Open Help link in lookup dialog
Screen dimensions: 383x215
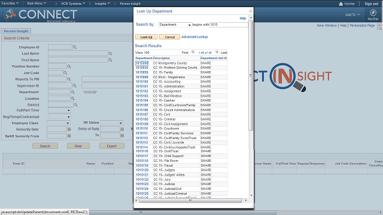coord(242,19)
